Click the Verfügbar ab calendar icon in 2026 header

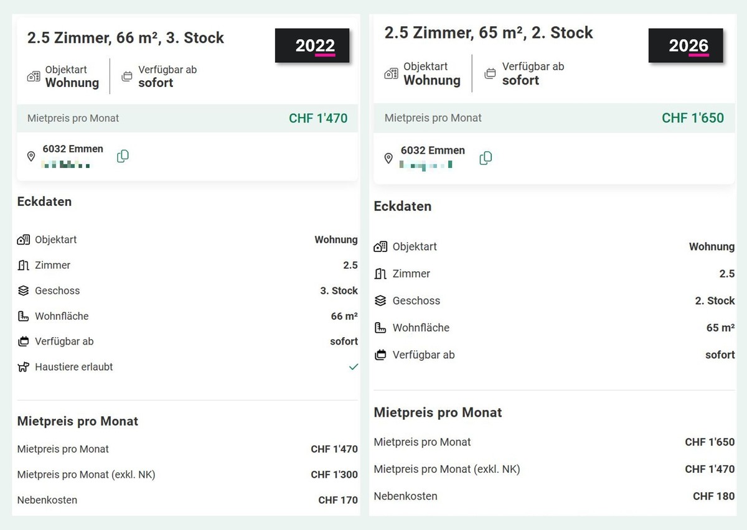(491, 73)
